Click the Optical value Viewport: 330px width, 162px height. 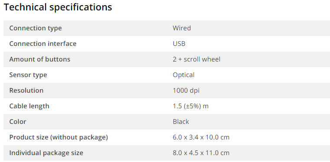[x=184, y=75]
